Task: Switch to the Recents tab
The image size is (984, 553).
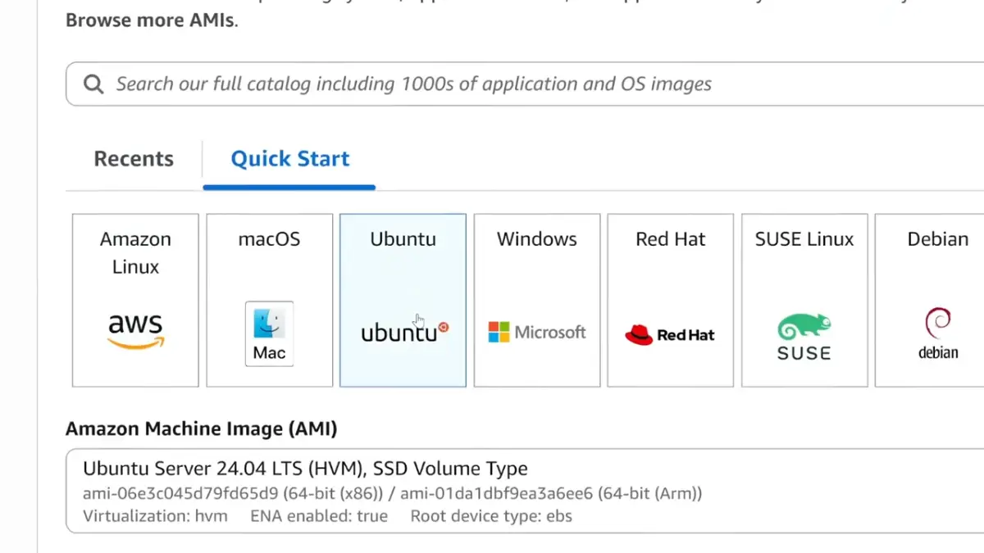Action: pos(134,158)
